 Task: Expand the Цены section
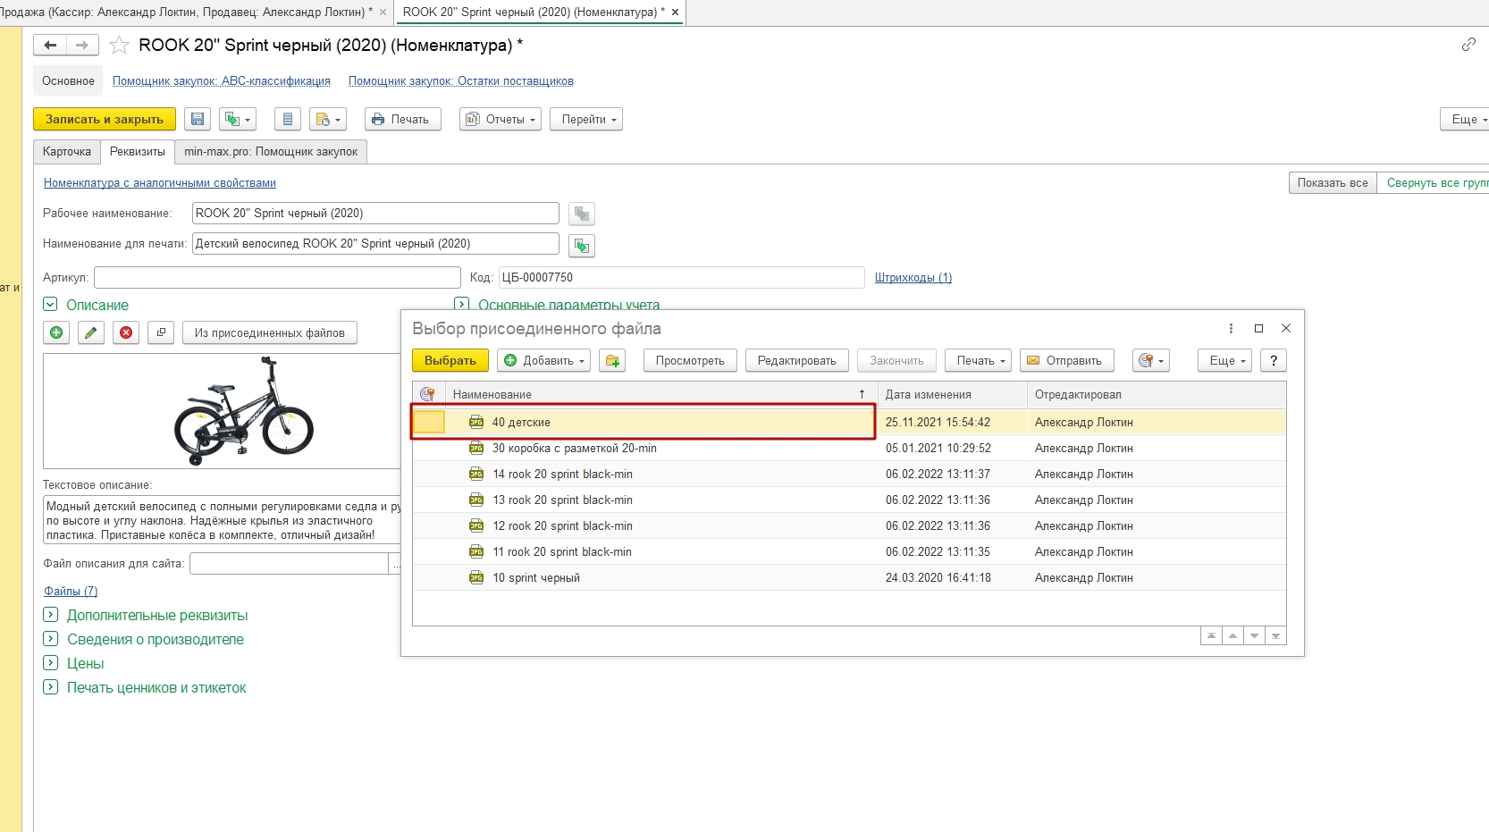point(51,663)
